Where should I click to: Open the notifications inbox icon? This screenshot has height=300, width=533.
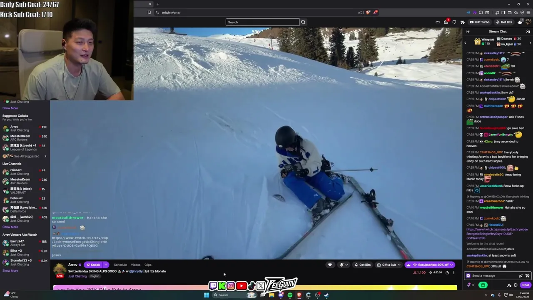[x=446, y=22]
